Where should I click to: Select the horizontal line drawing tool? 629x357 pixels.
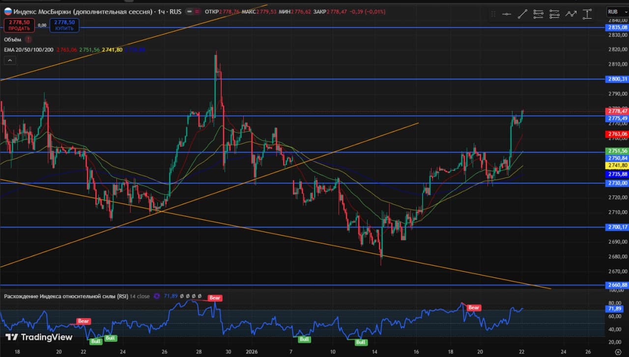507,14
